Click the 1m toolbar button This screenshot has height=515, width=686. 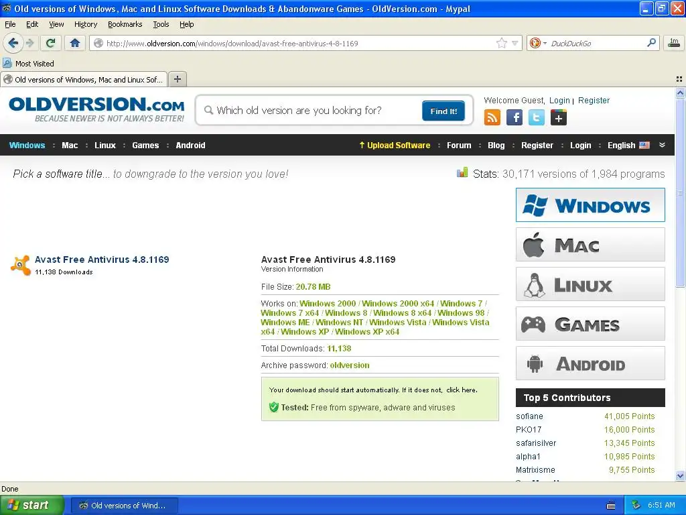(x=674, y=43)
